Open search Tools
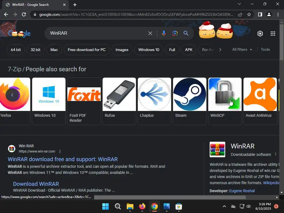The height and width of the screenshot is (213, 284). [x=265, y=49]
